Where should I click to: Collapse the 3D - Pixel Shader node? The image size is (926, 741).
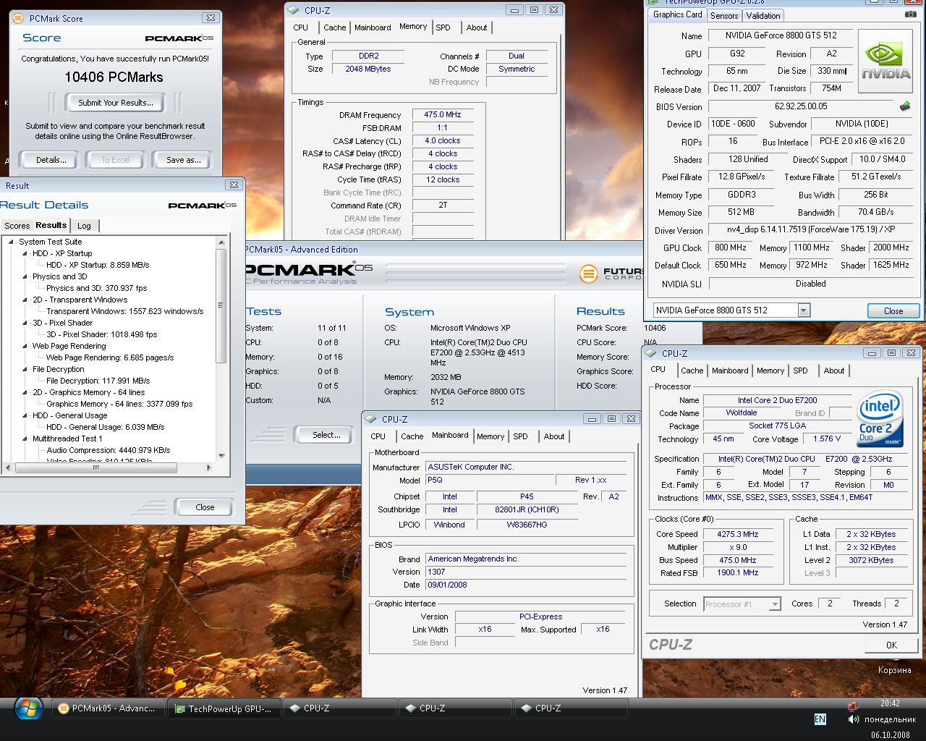coord(25,323)
